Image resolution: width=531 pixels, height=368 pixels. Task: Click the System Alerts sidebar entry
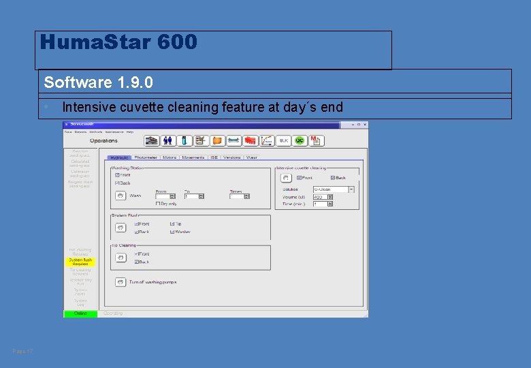pos(80,292)
